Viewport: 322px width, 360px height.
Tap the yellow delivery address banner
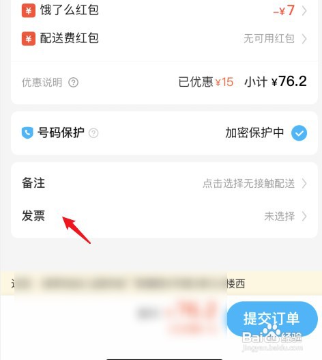click(x=161, y=283)
